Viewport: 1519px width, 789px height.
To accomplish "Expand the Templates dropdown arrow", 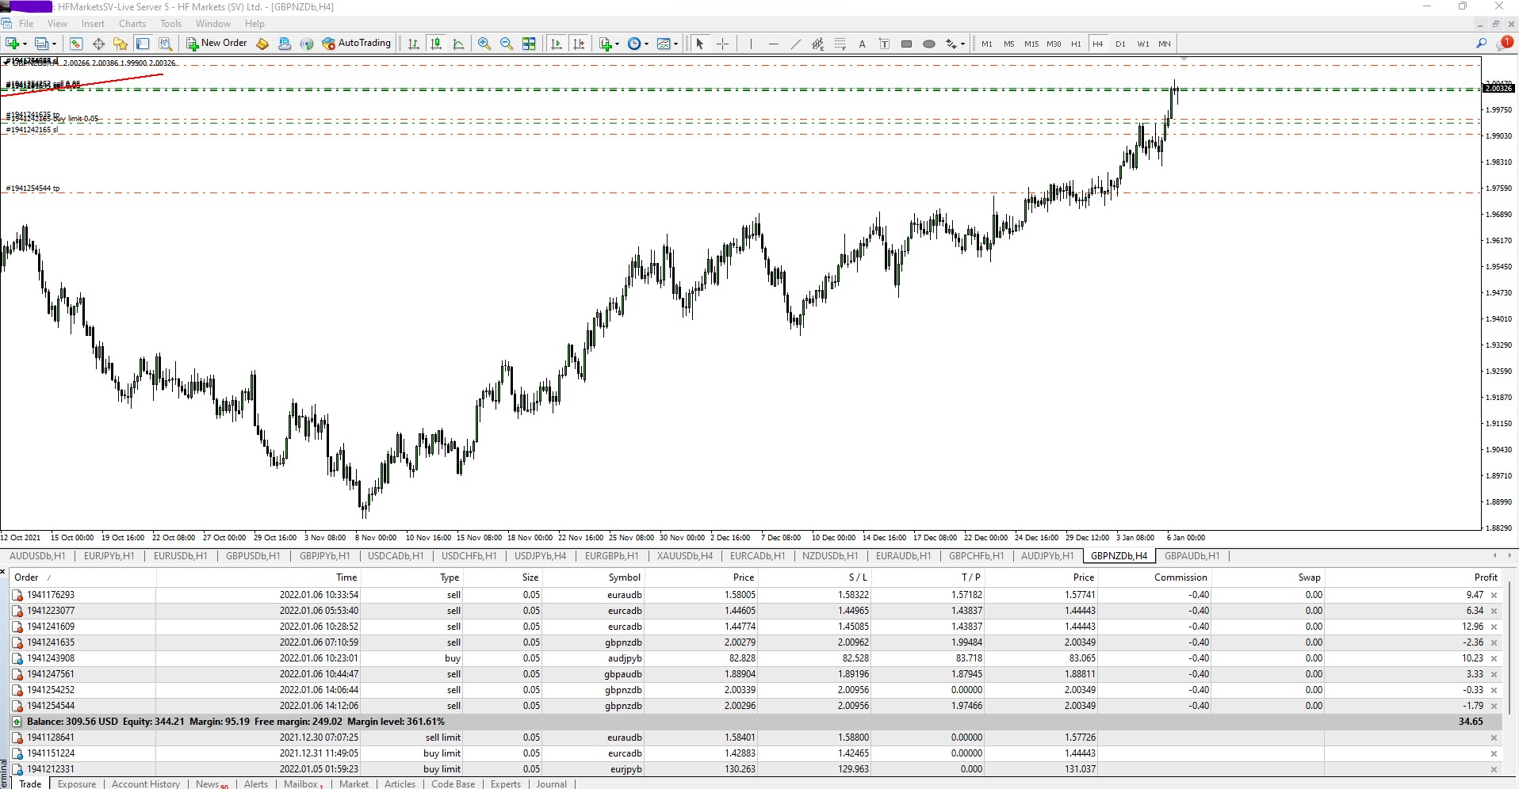I will tap(675, 44).
